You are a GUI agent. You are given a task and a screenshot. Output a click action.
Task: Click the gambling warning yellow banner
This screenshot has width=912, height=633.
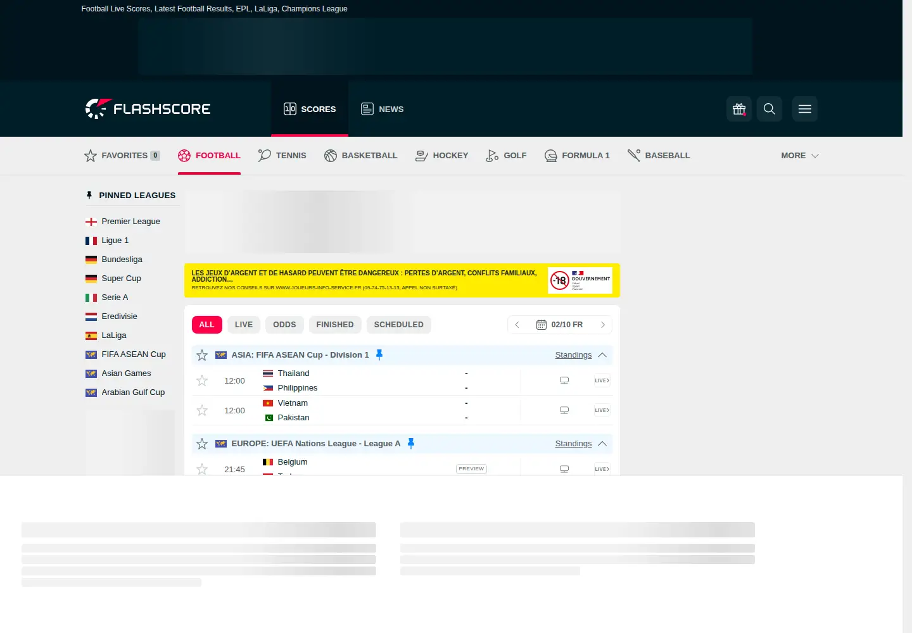402,280
